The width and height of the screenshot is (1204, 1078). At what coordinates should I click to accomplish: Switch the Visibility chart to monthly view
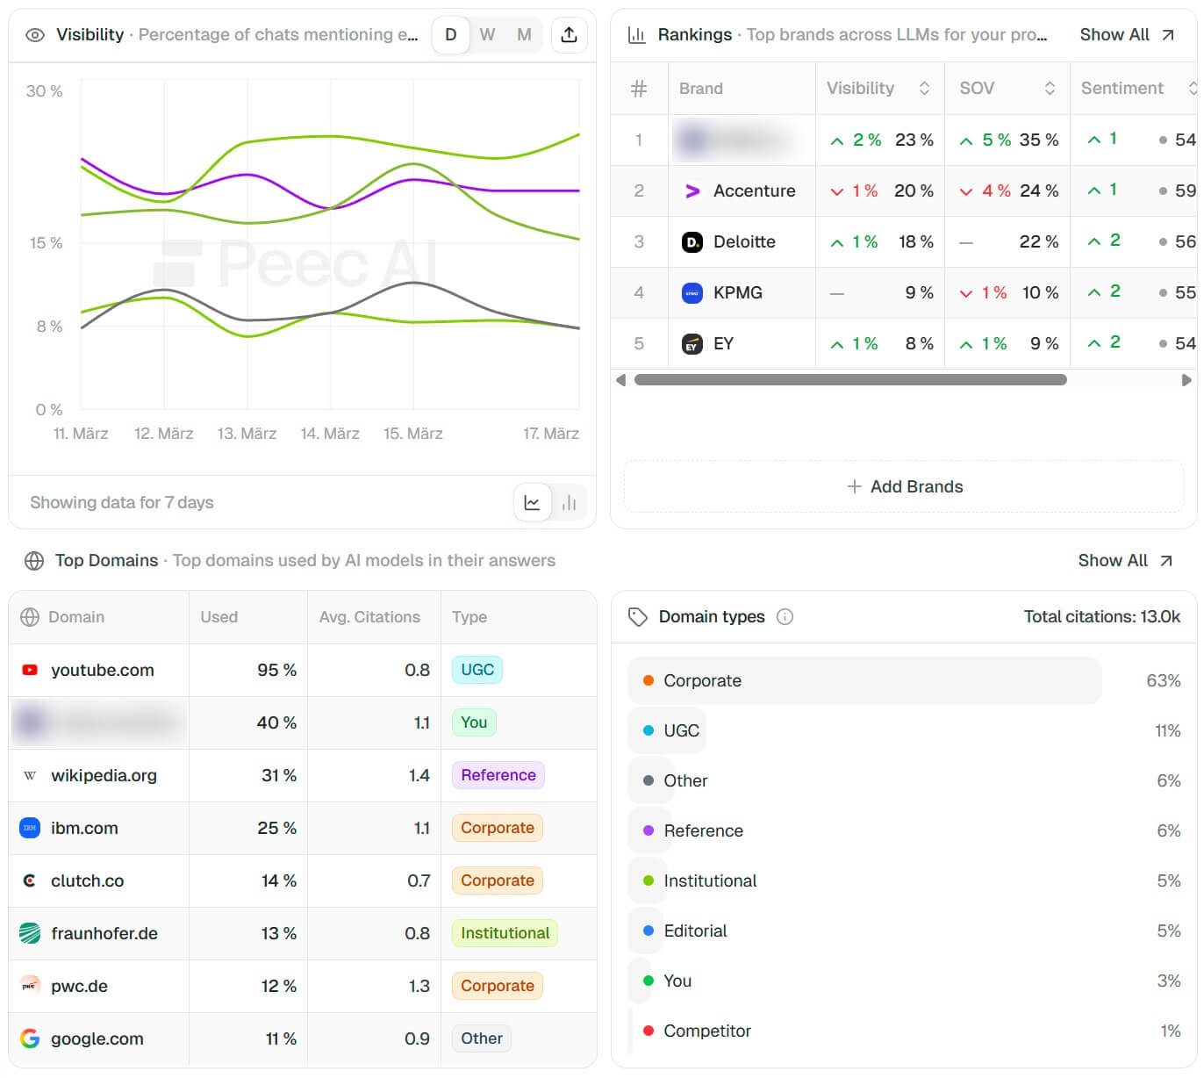tap(524, 34)
